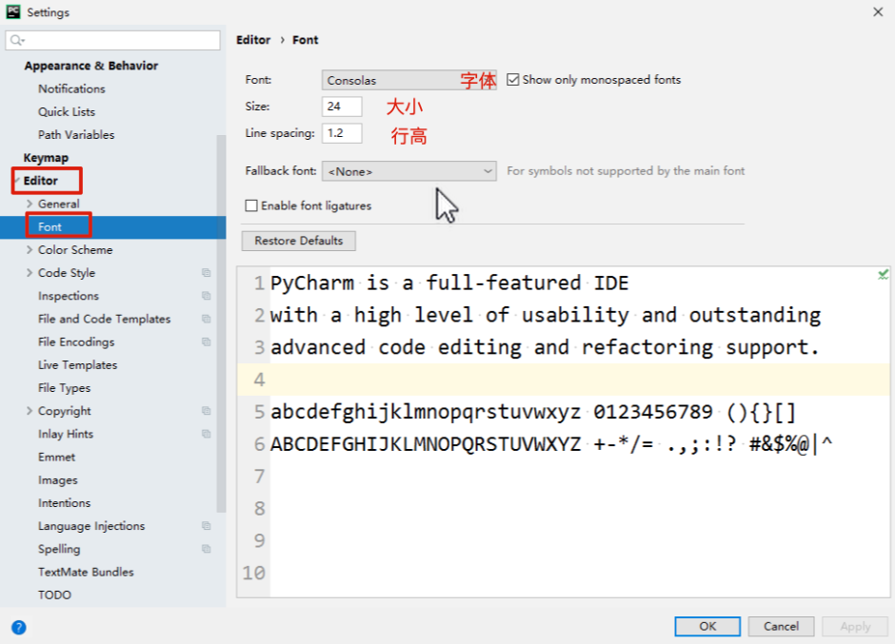Click preview line starting 'abcdefghijklmnopqrstuvwxyz'

pyautogui.click(x=533, y=412)
